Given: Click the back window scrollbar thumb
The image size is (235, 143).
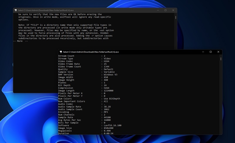Looking at the screenshot, I should pyautogui.click(x=176, y=18).
